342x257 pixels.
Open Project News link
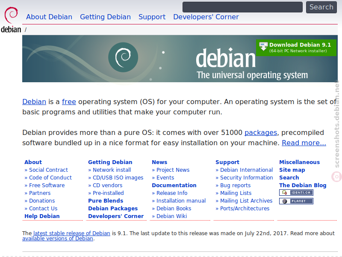(x=173, y=170)
